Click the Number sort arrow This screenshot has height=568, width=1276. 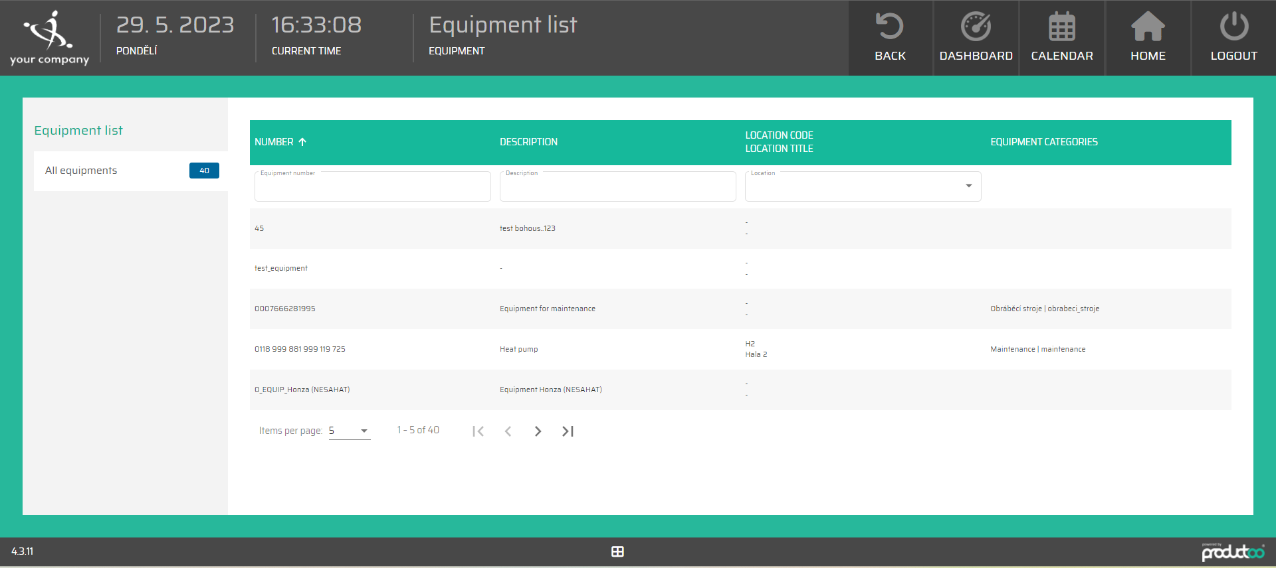(x=302, y=142)
